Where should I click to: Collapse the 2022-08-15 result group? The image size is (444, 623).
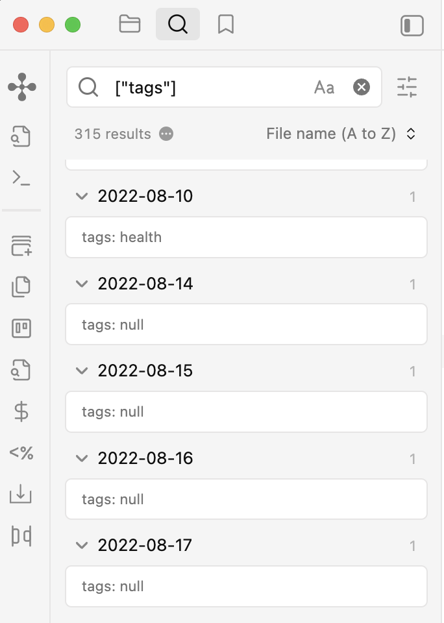click(x=82, y=371)
